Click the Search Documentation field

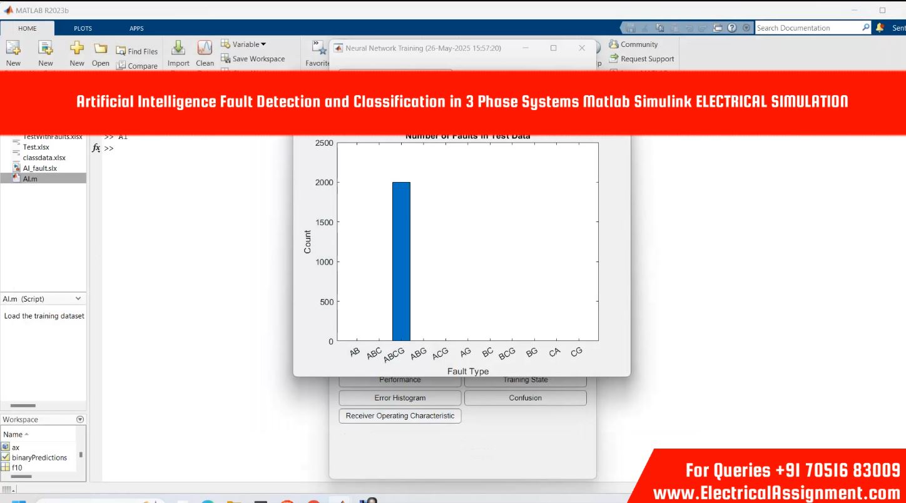[808, 28]
